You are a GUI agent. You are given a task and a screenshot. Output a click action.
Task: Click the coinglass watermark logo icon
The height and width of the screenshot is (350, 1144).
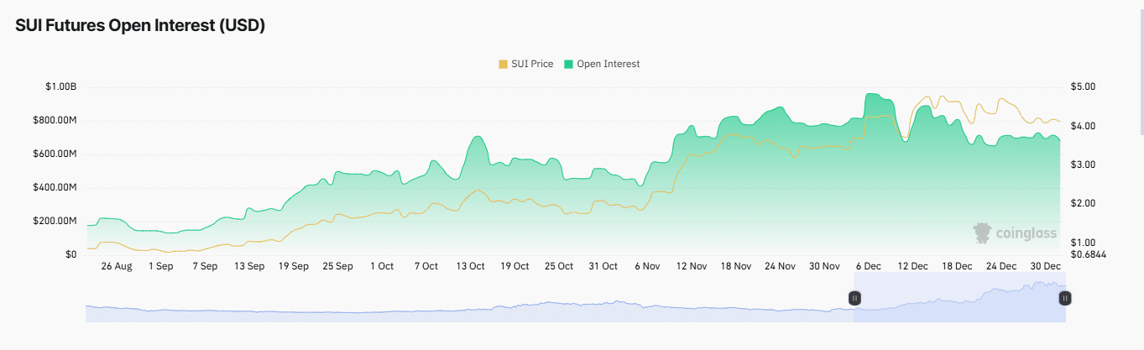[982, 232]
